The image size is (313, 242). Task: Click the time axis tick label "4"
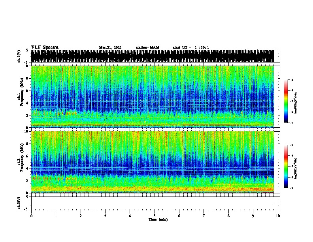[x=130, y=216]
